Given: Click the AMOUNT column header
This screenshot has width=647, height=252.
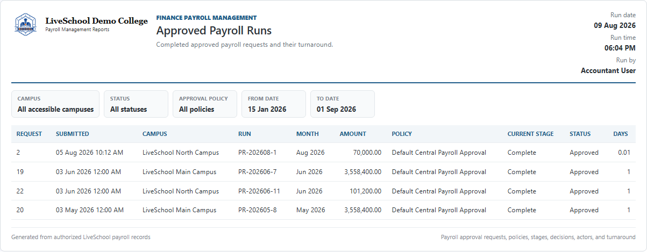Looking at the screenshot, I should (x=353, y=134).
